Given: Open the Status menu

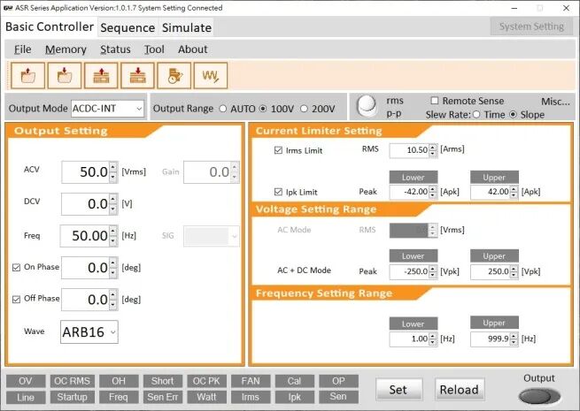Looking at the screenshot, I should (x=115, y=49).
